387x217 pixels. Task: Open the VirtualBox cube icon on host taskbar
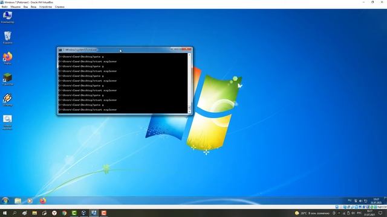pyautogui.click(x=83, y=213)
